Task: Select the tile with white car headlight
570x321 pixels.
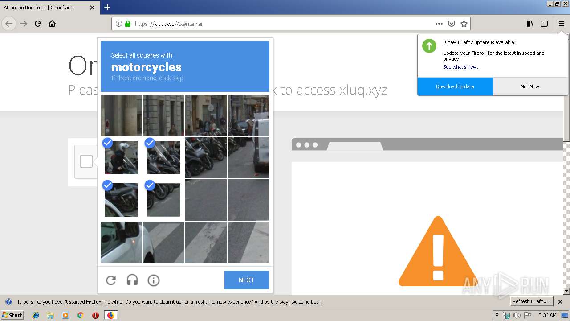Action: point(121,242)
